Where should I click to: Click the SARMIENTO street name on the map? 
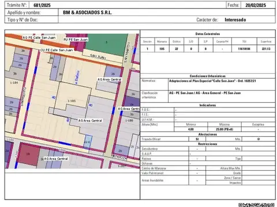tap(23, 97)
